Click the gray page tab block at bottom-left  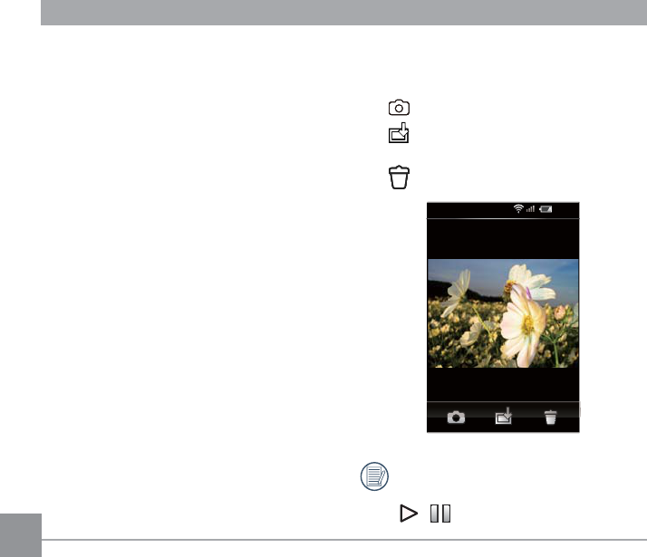pos(21,535)
